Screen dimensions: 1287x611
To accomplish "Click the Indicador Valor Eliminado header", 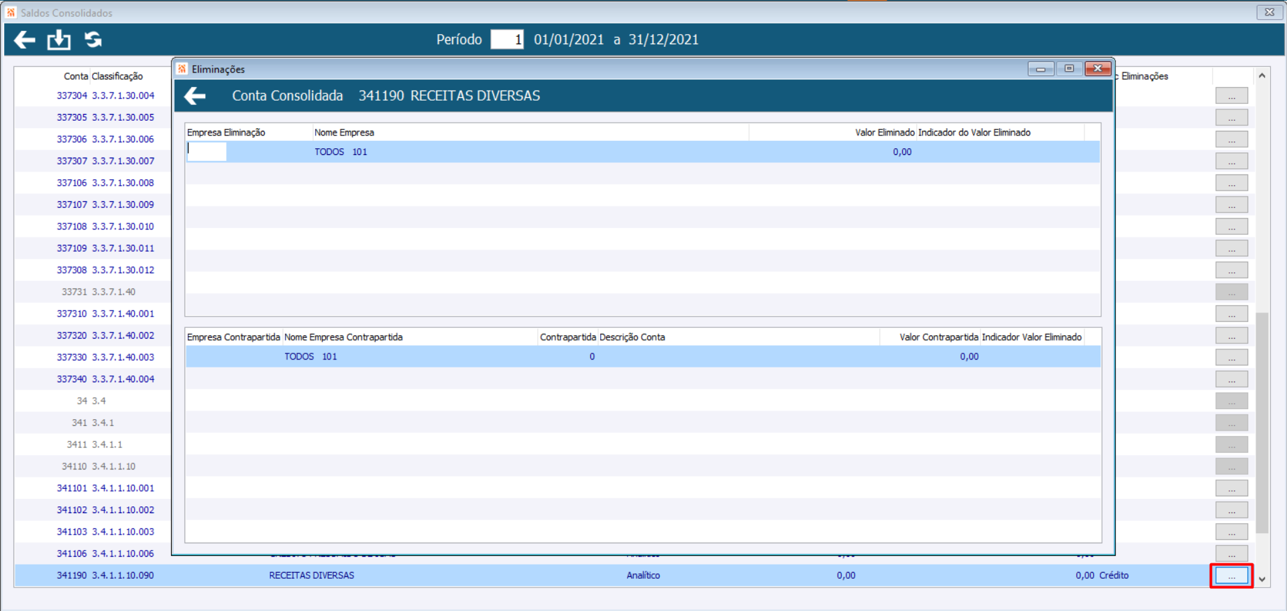I will pos(1031,337).
